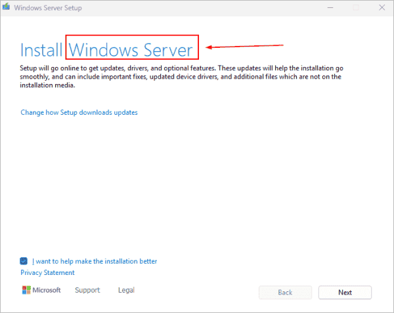
Task: Open 'I want to help make the installation better' link
Action: [x=95, y=261]
